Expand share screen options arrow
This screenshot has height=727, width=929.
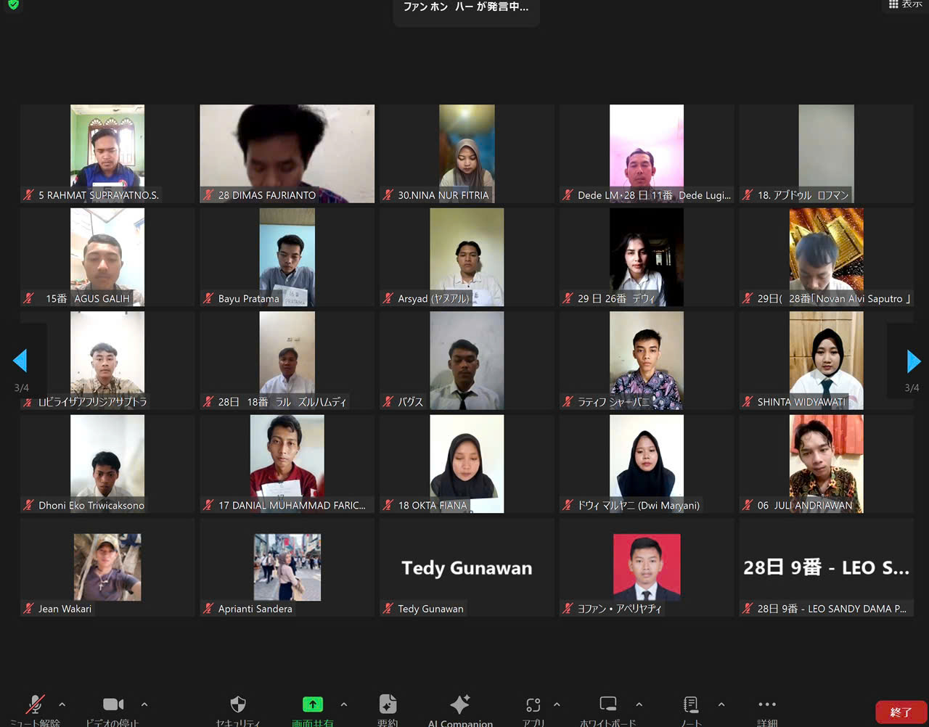tap(344, 705)
